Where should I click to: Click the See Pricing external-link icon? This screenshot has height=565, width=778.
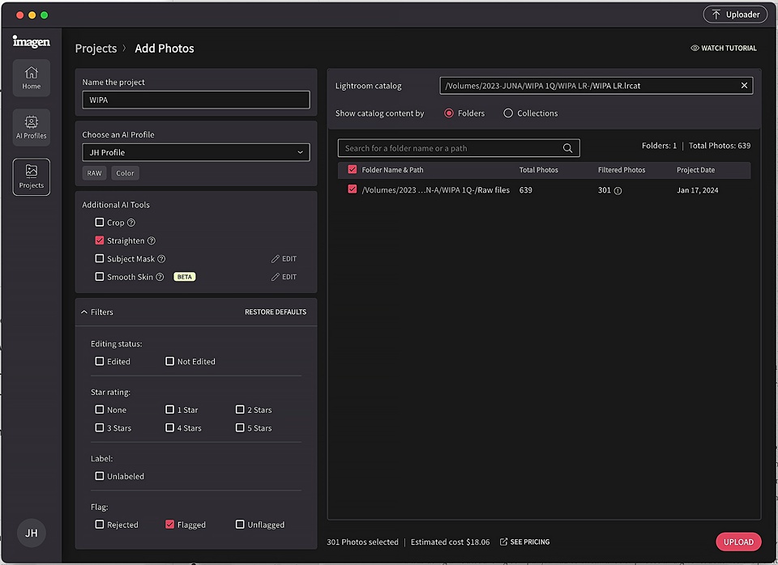[x=503, y=542]
